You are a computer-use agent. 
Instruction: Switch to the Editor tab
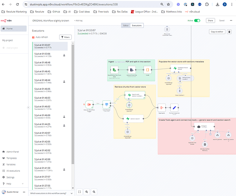coord(126,25)
